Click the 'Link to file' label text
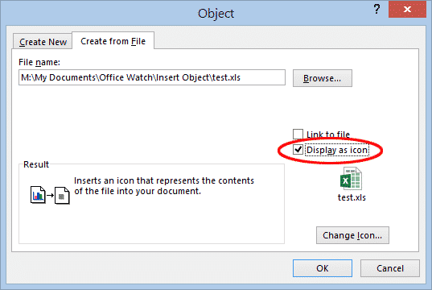The image size is (432, 290). tap(328, 135)
